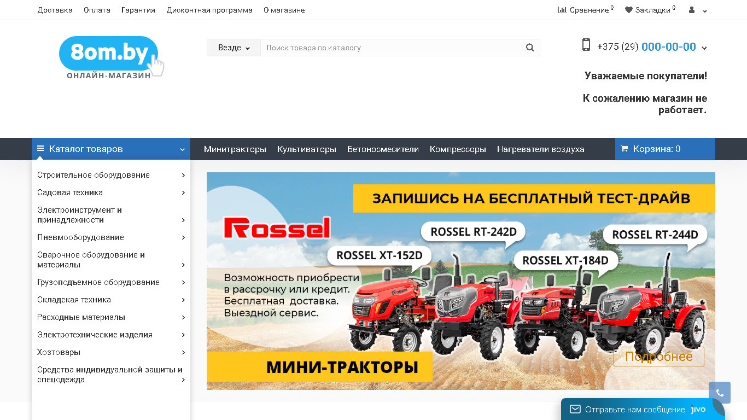Click the mobile phone icon
The image size is (747, 420).
(586, 45)
